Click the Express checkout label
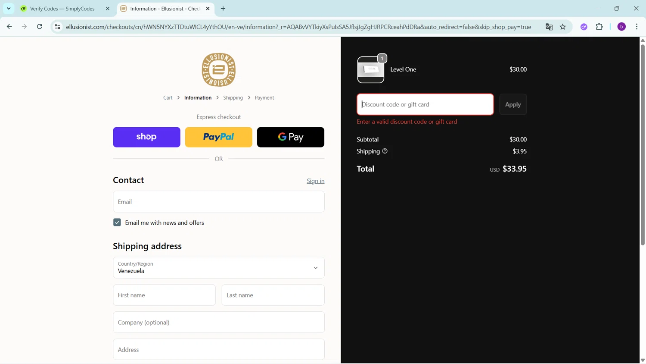Screen dimensions: 646x364 [x=219, y=117]
